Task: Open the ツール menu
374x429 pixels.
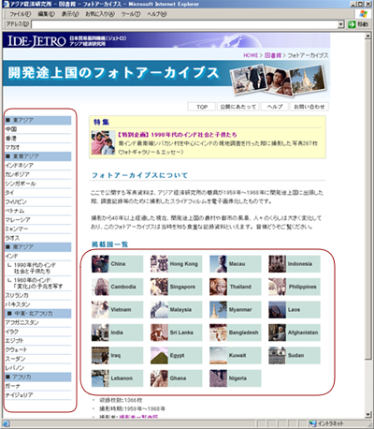Action: point(131,14)
